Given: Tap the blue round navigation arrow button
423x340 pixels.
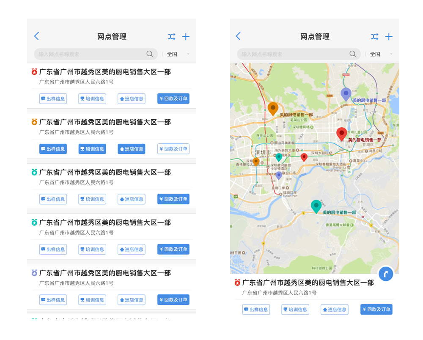Looking at the screenshot, I should pos(386,274).
